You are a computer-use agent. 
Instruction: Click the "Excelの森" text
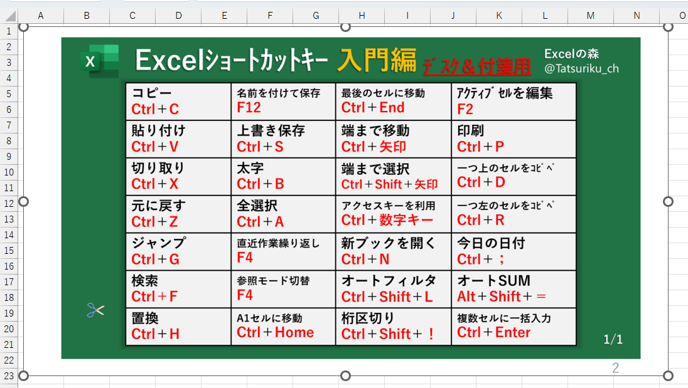coord(571,54)
